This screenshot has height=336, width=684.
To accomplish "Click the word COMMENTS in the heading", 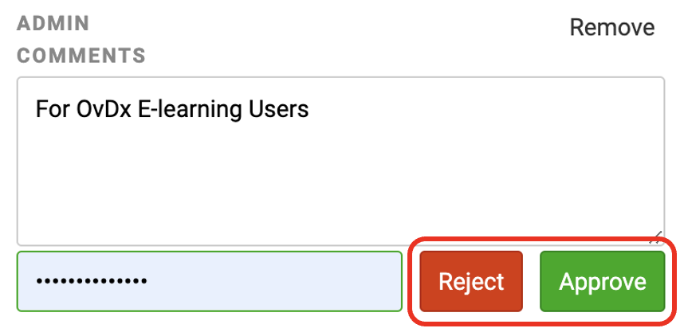I will coord(81,56).
